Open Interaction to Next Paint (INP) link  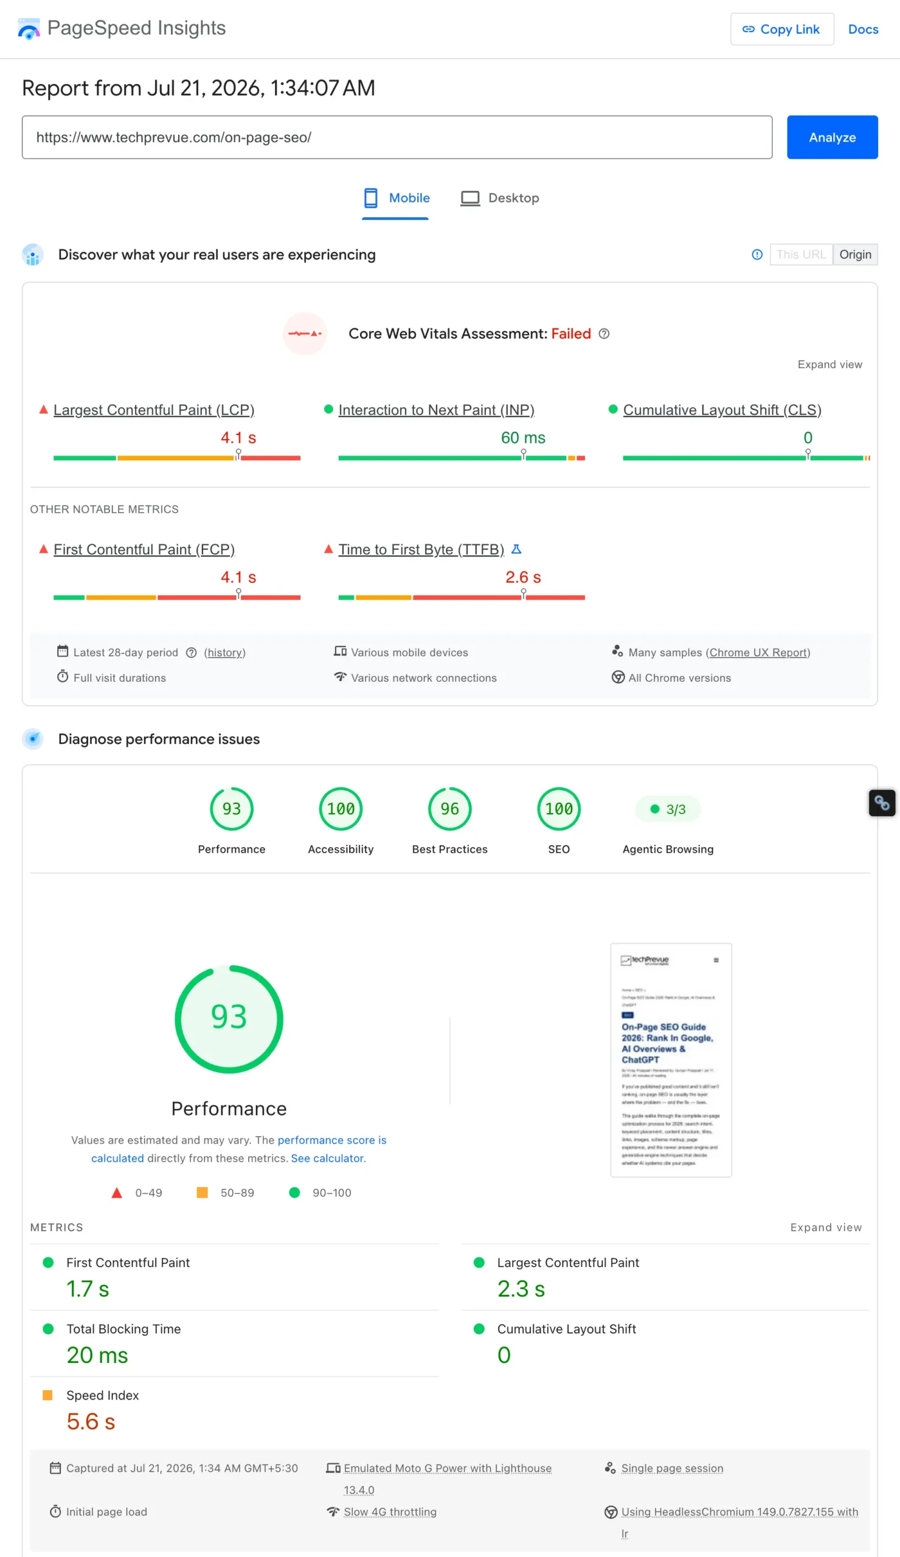pos(436,410)
